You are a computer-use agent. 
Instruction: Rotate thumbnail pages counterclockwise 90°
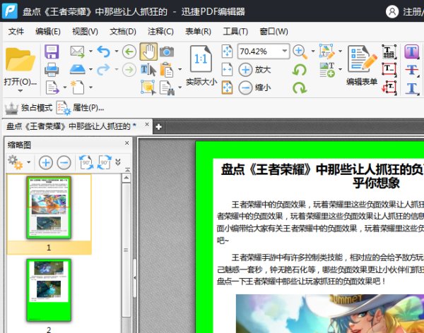[x=86, y=162]
